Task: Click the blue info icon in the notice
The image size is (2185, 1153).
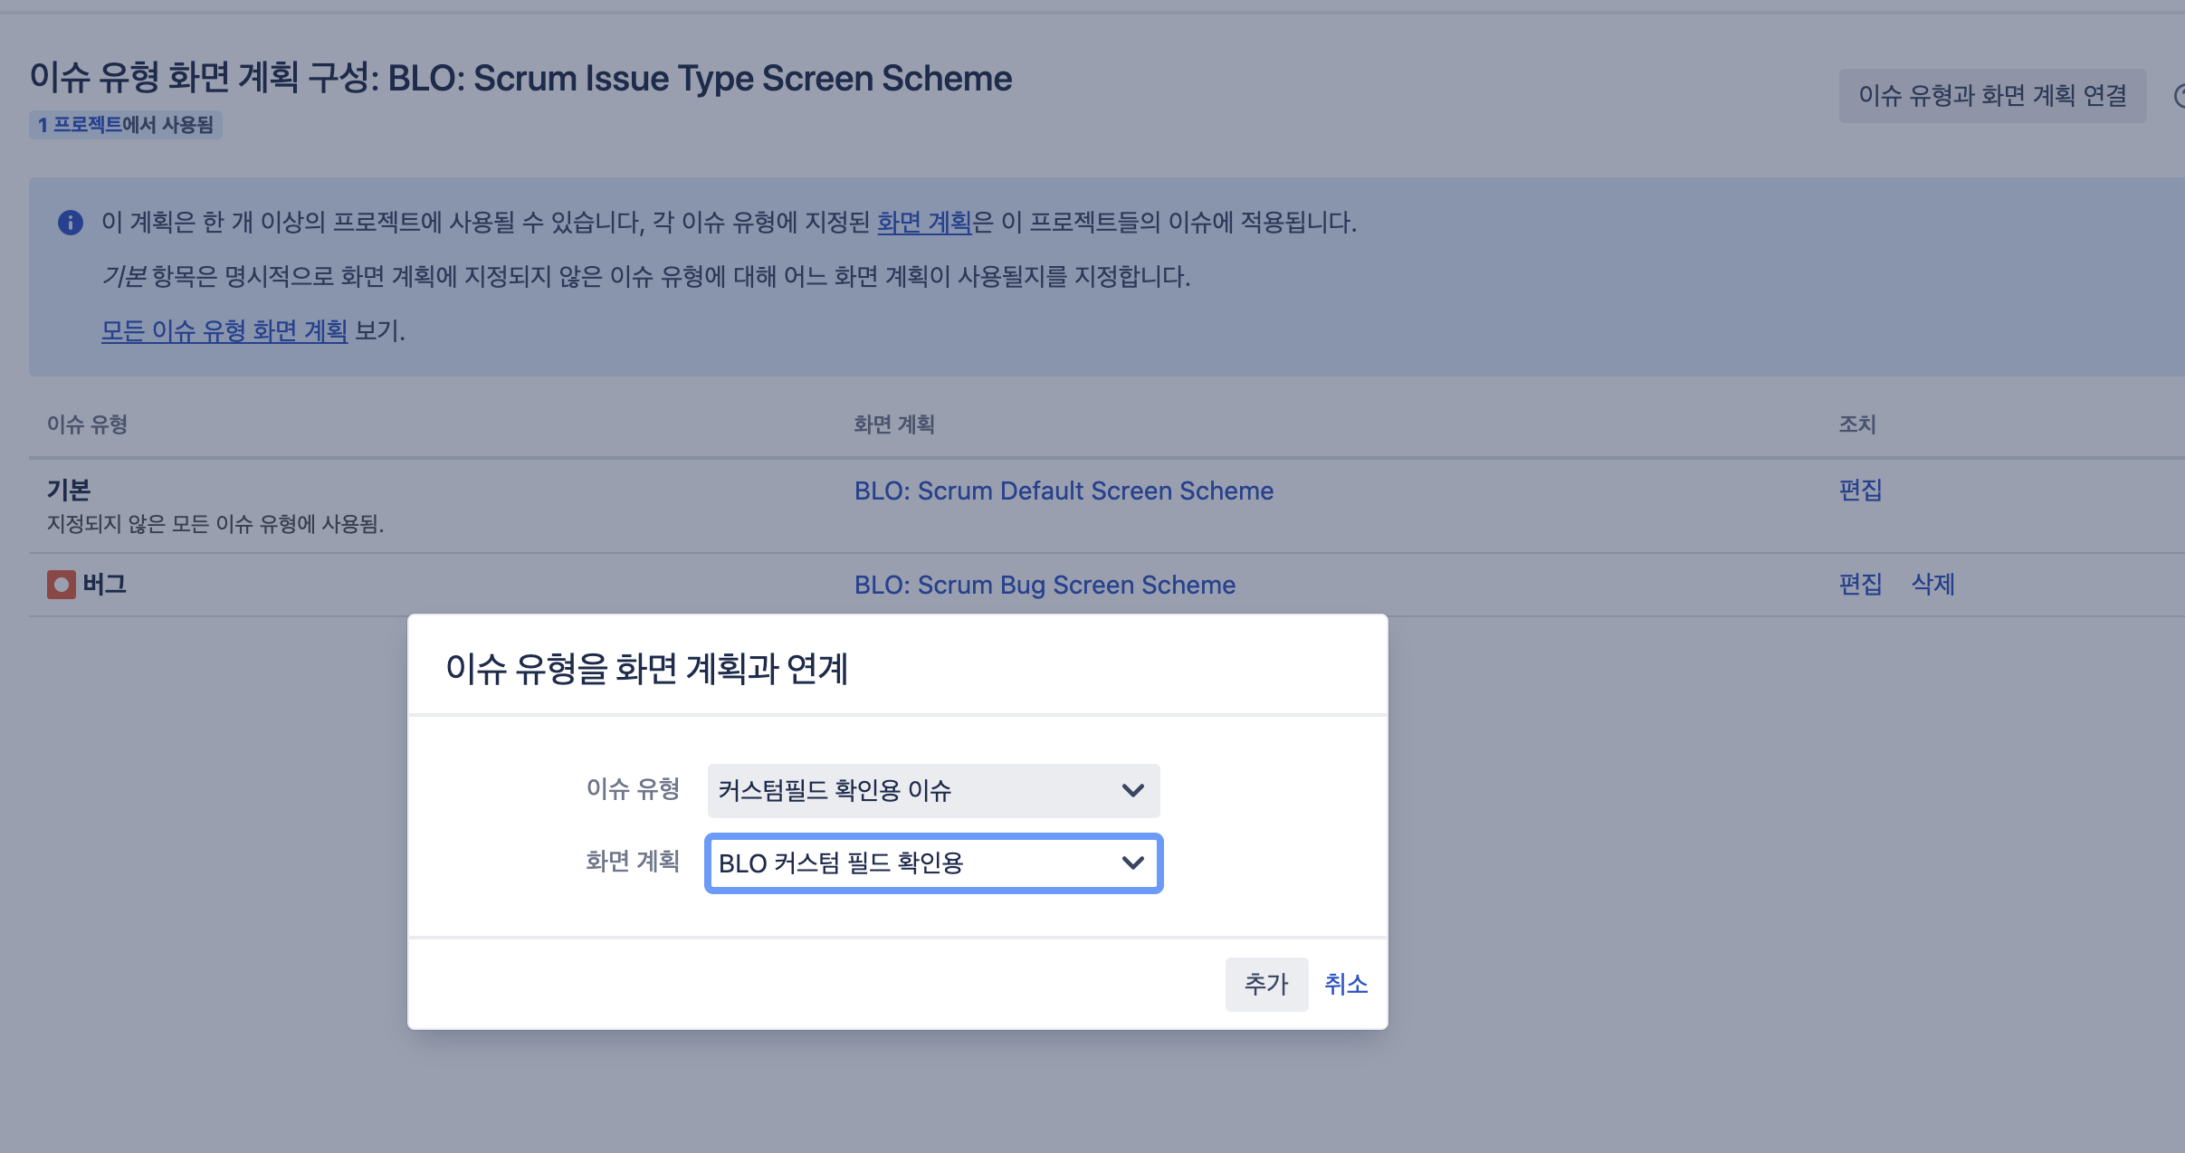Action: 71,223
